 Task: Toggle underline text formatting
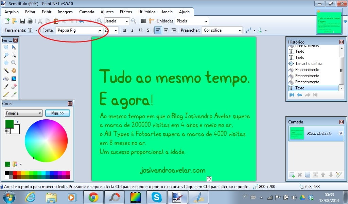click(x=140, y=30)
